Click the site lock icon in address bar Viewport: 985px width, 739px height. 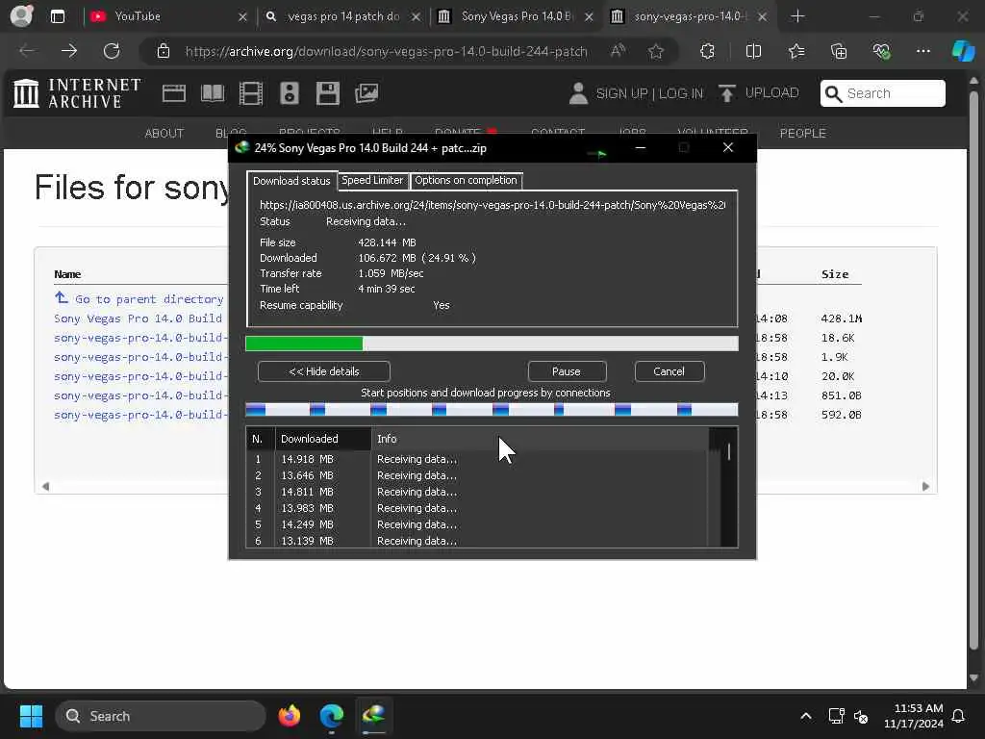(x=164, y=51)
